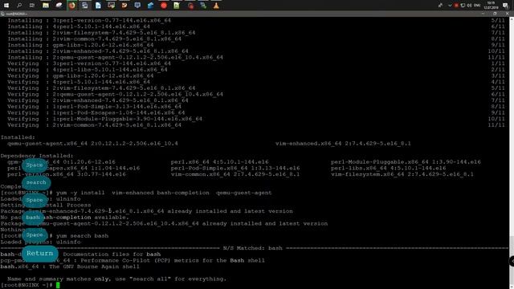Close the terminal window
514x289 pixels.
[508, 14]
